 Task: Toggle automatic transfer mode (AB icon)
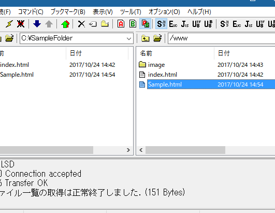(x=145, y=24)
